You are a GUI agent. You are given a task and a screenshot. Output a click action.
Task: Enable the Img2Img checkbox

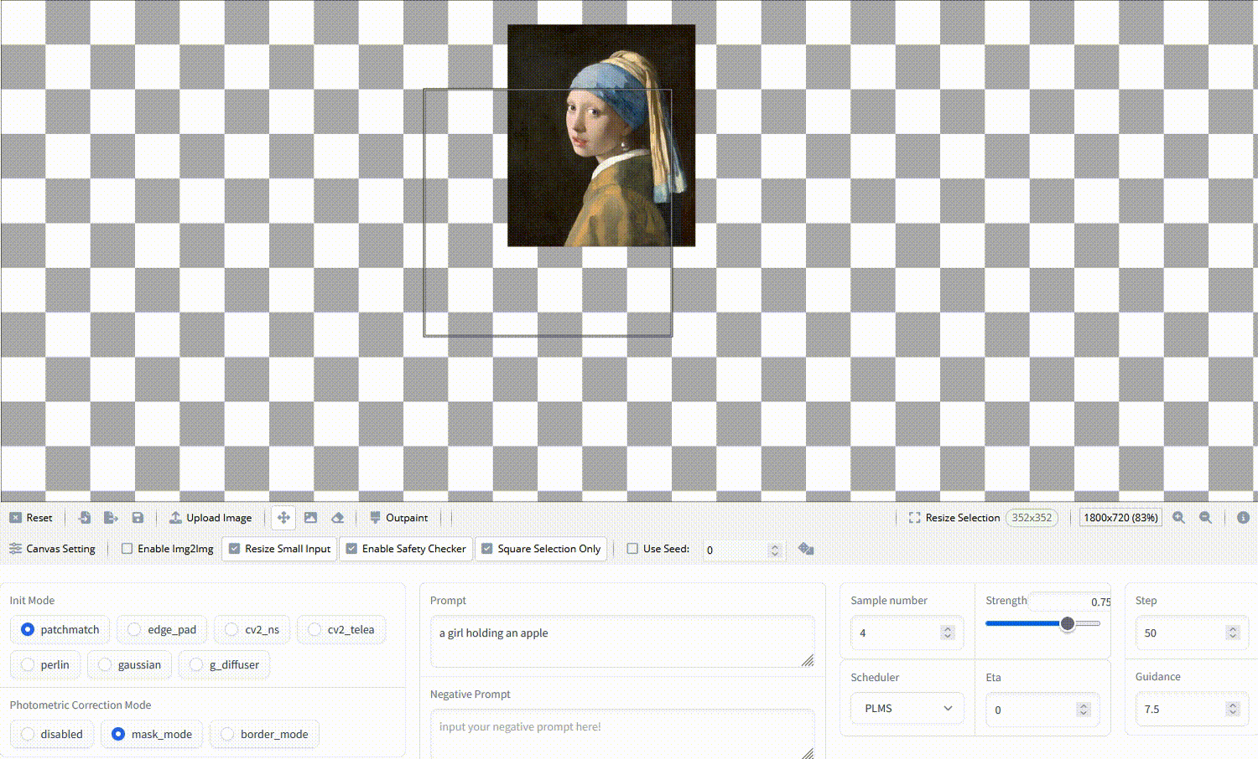coord(127,549)
